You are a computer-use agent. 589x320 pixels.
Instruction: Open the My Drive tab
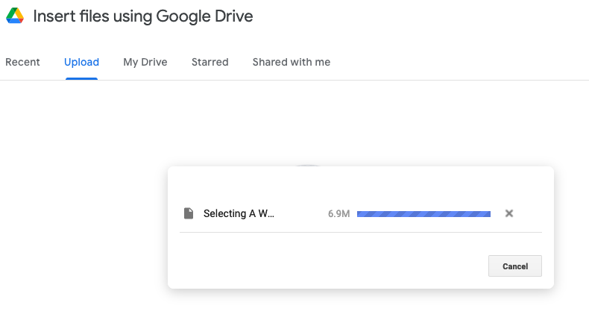tap(145, 63)
